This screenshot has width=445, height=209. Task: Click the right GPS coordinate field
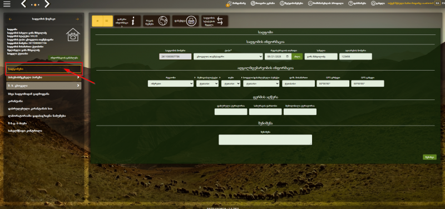(x=368, y=83)
